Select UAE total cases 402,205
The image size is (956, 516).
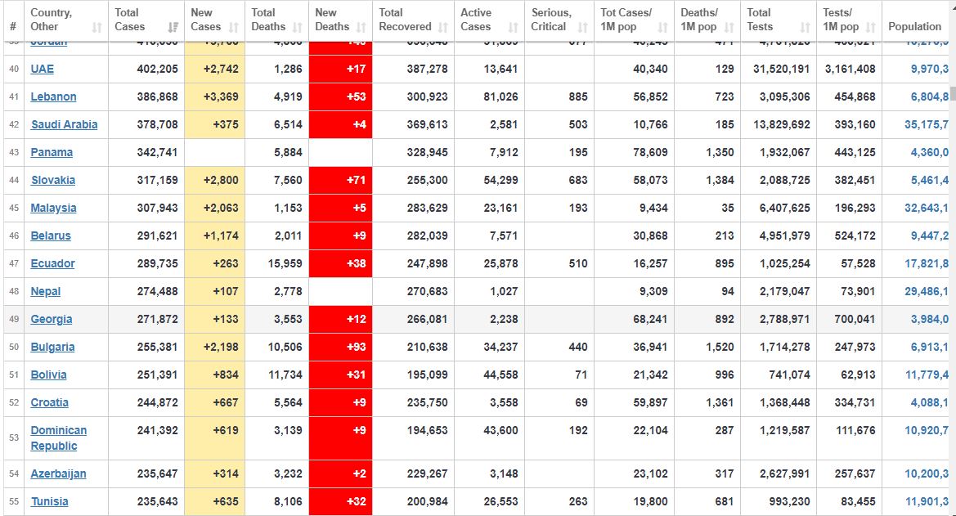pos(157,69)
